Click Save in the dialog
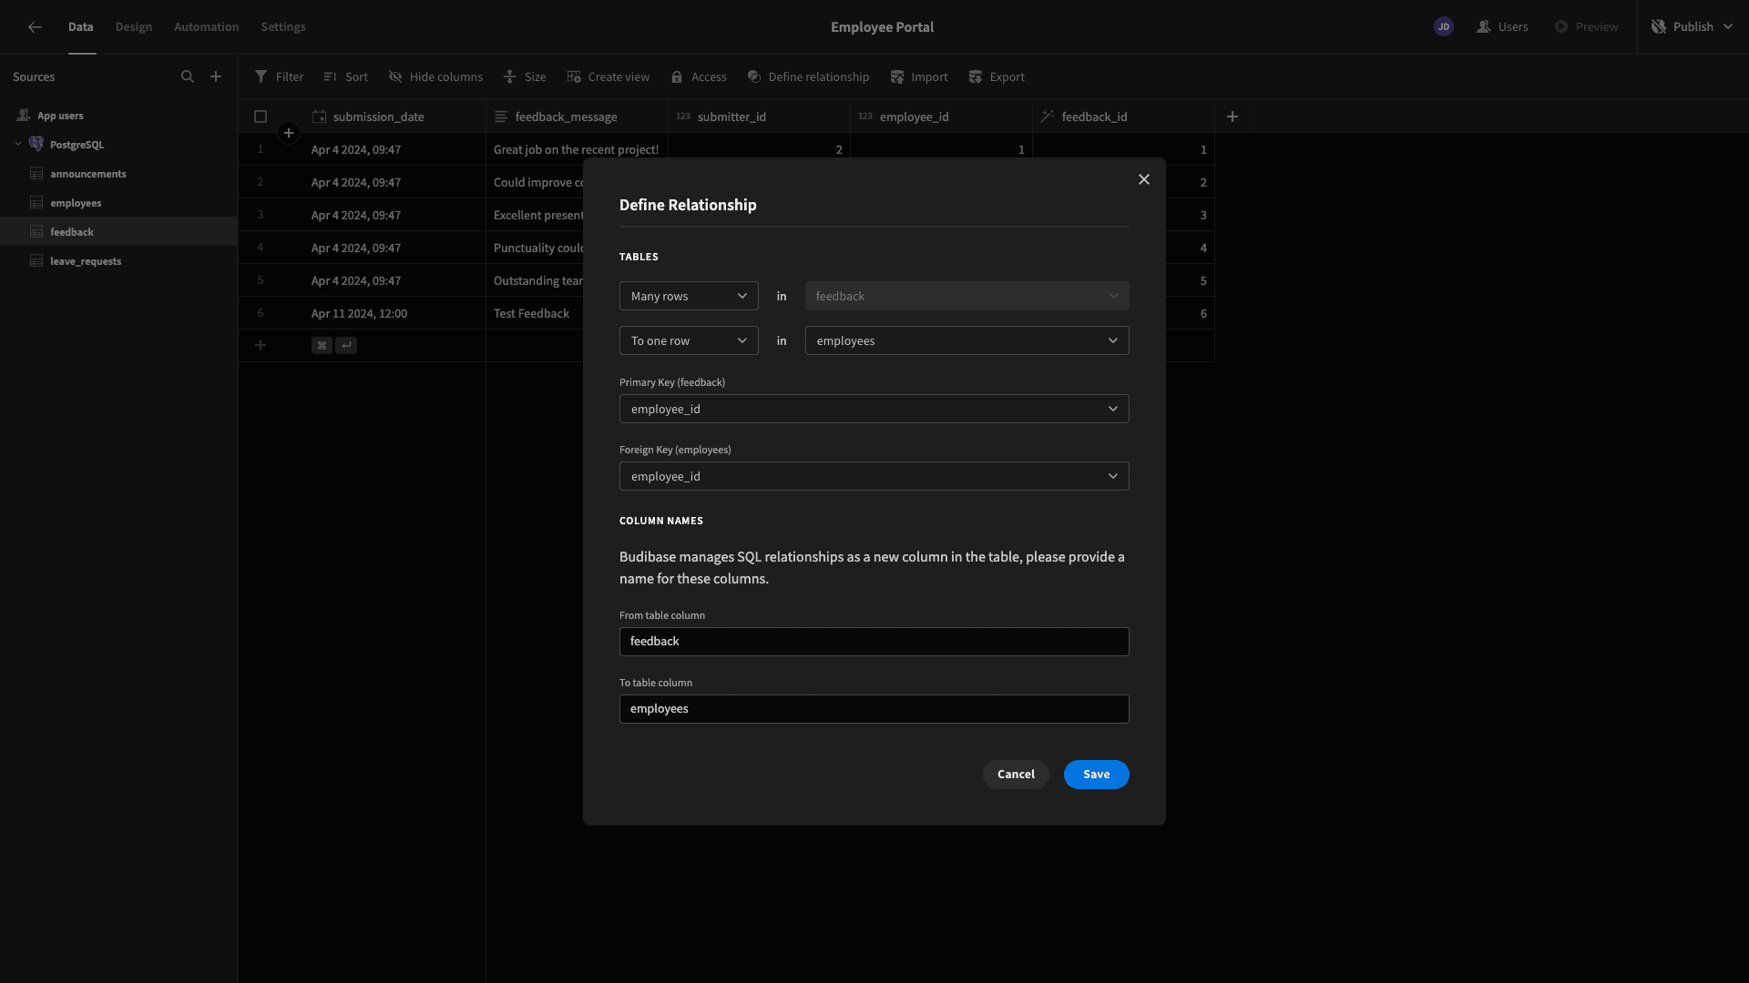The height and width of the screenshot is (983, 1749). tap(1097, 775)
